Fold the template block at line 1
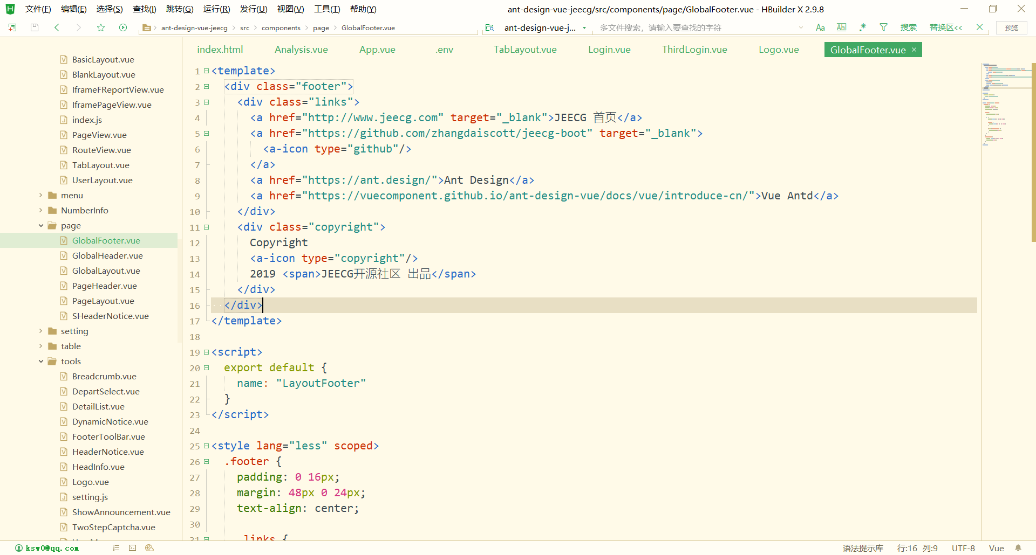 [206, 71]
